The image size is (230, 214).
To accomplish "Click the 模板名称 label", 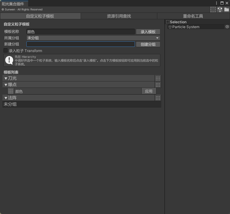I will (x=12, y=32).
